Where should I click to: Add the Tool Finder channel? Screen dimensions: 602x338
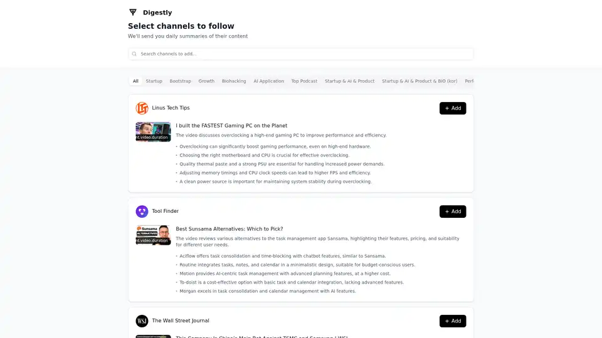[453, 212]
